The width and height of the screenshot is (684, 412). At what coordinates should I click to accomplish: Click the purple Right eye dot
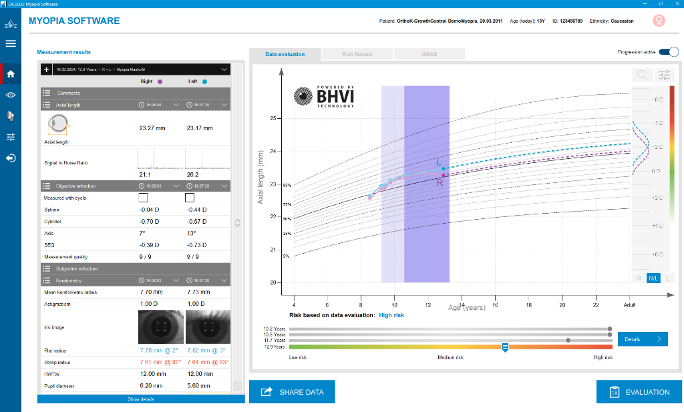(160, 81)
